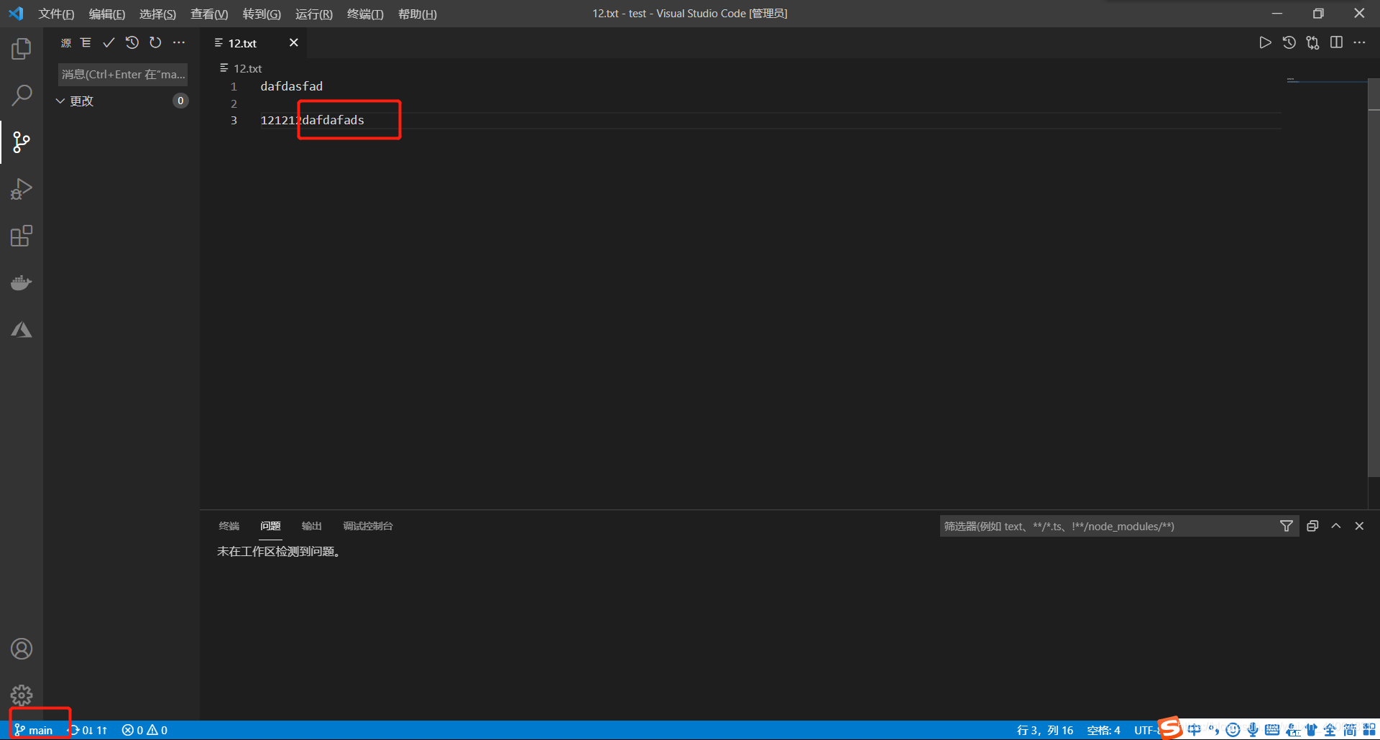The width and height of the screenshot is (1380, 740).
Task: Click Sogou voice input microphone icon
Action: pos(1253,730)
